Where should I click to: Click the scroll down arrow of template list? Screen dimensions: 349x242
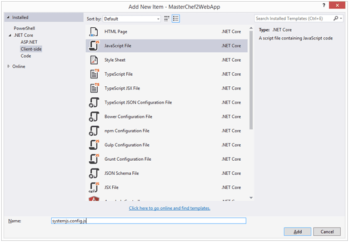tap(251, 197)
